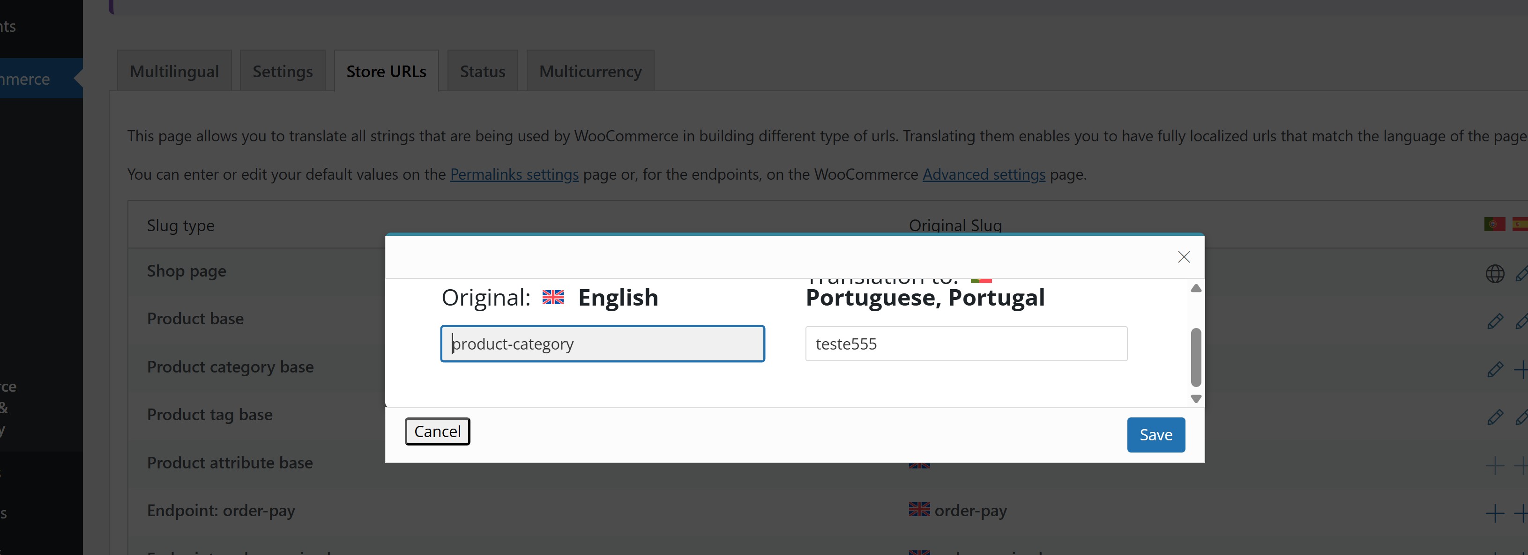
Task: Click the Portuguese translation field containing teste555
Action: pyautogui.click(x=966, y=343)
